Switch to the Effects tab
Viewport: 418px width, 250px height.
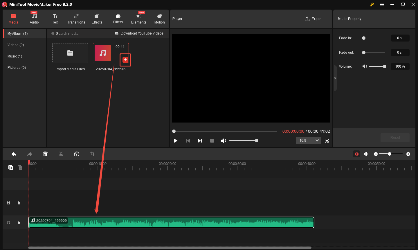(x=97, y=19)
